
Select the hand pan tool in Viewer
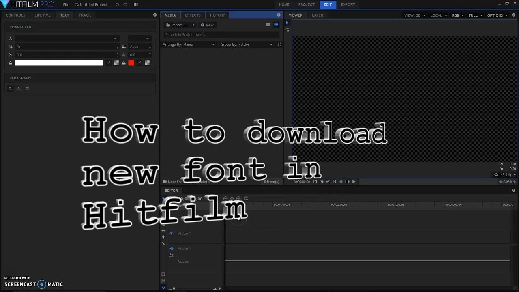pos(287,30)
